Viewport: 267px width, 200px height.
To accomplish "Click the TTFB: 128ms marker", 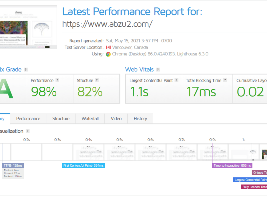I will pos(13,166).
